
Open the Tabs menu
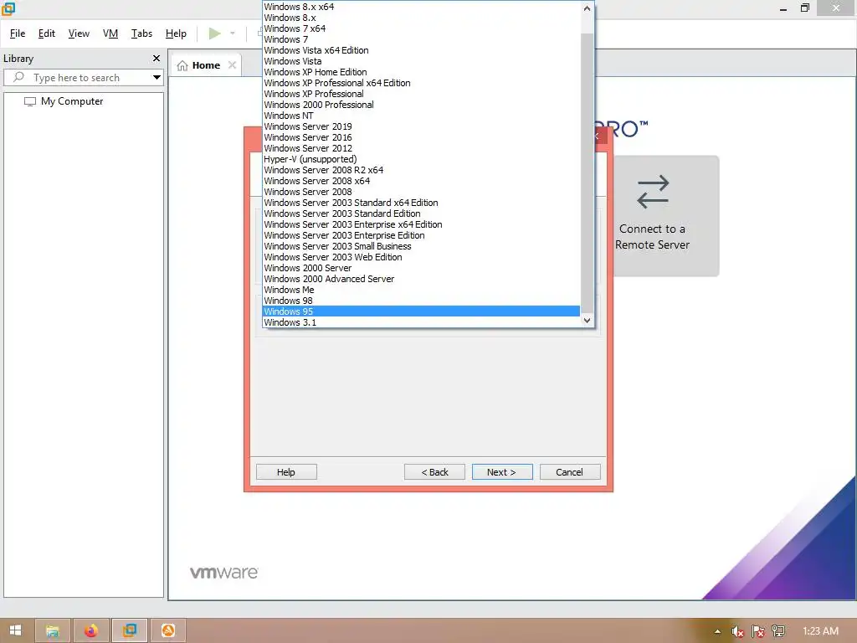pyautogui.click(x=141, y=33)
